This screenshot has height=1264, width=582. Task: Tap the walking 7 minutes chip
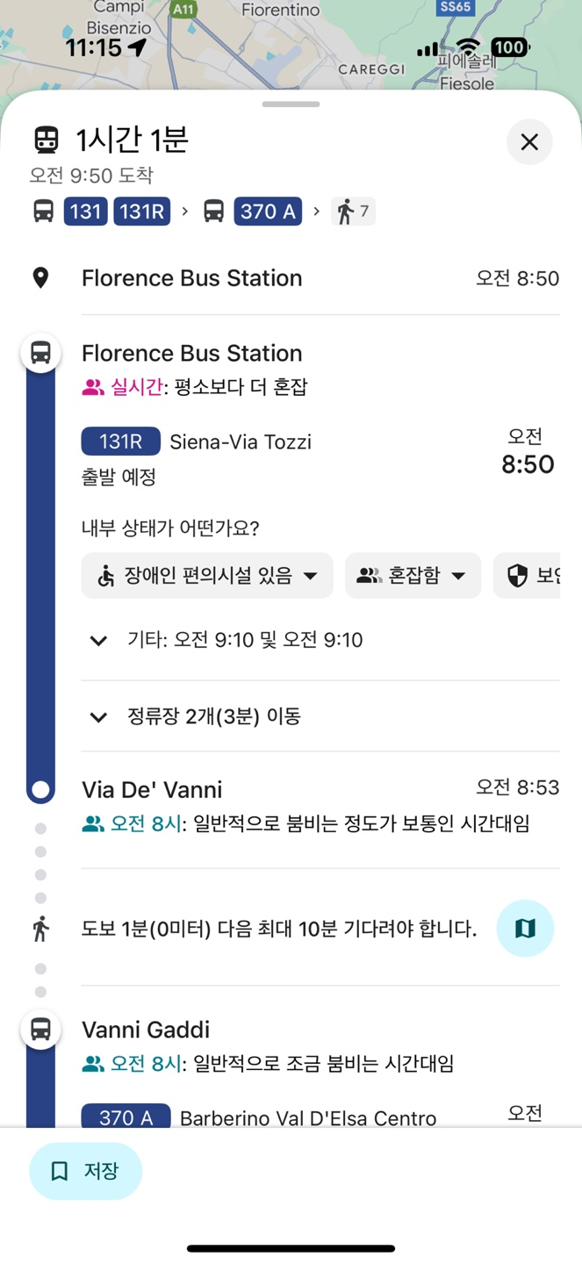point(353,212)
